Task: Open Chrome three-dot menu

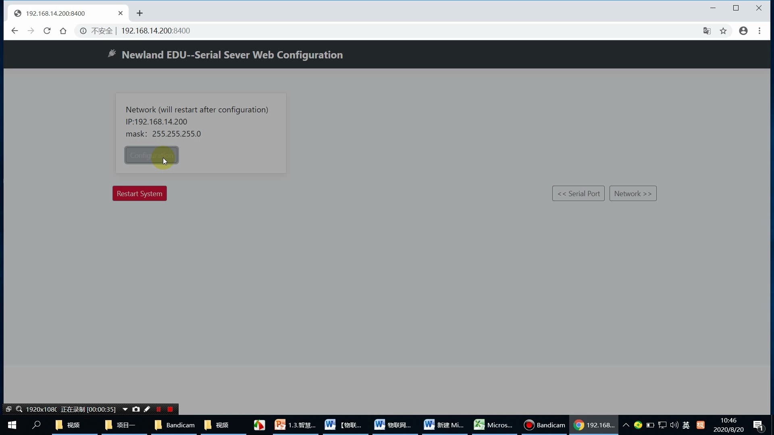Action: (759, 31)
